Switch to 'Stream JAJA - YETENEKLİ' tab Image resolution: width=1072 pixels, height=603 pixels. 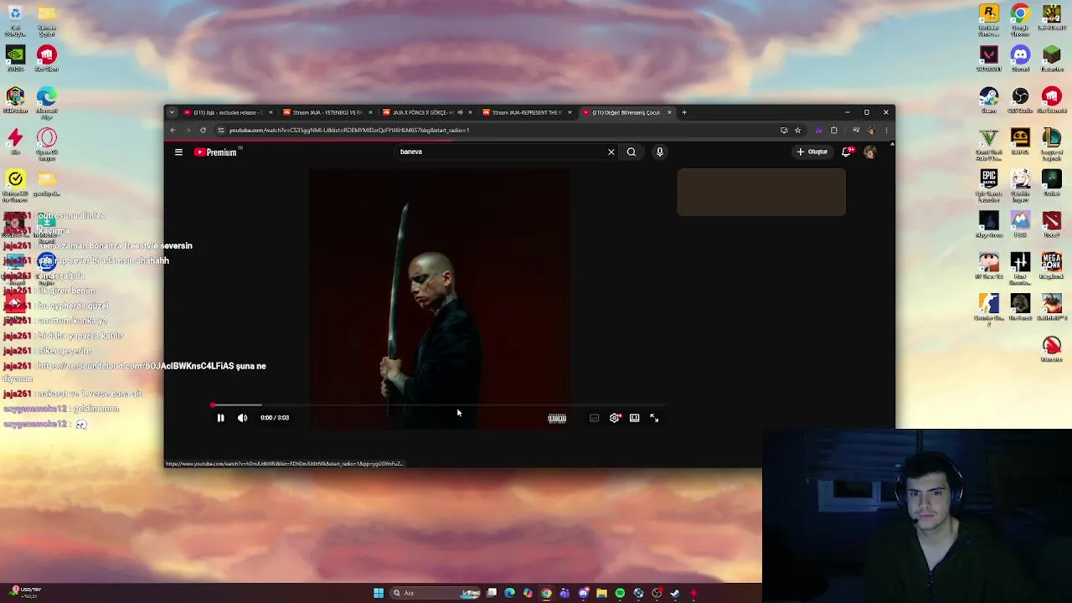(x=327, y=112)
